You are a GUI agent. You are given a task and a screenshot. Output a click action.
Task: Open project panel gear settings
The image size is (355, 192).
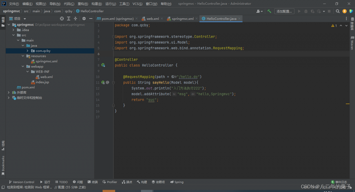84,19
